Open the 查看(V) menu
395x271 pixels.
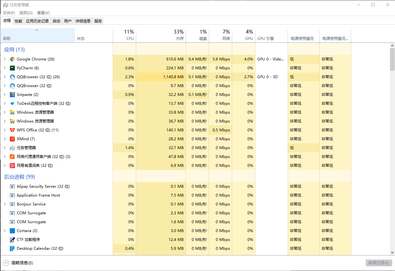43,13
